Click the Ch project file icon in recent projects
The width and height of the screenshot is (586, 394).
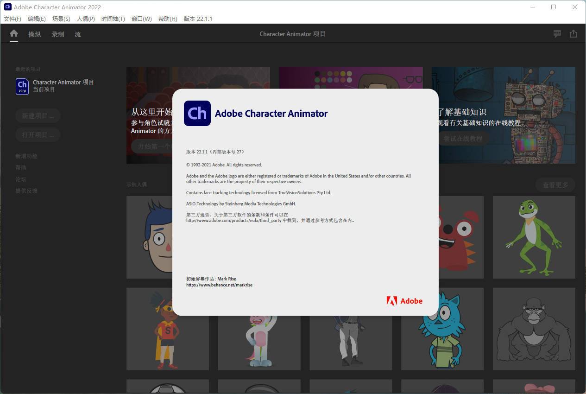(22, 86)
